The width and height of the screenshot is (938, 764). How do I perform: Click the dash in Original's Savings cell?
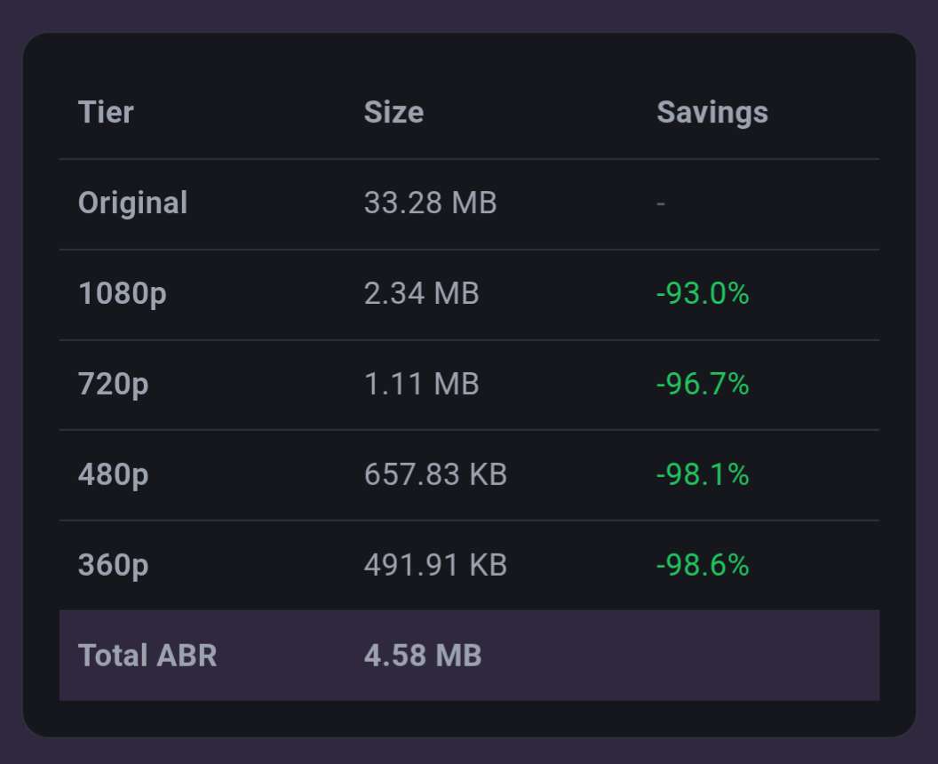661,203
